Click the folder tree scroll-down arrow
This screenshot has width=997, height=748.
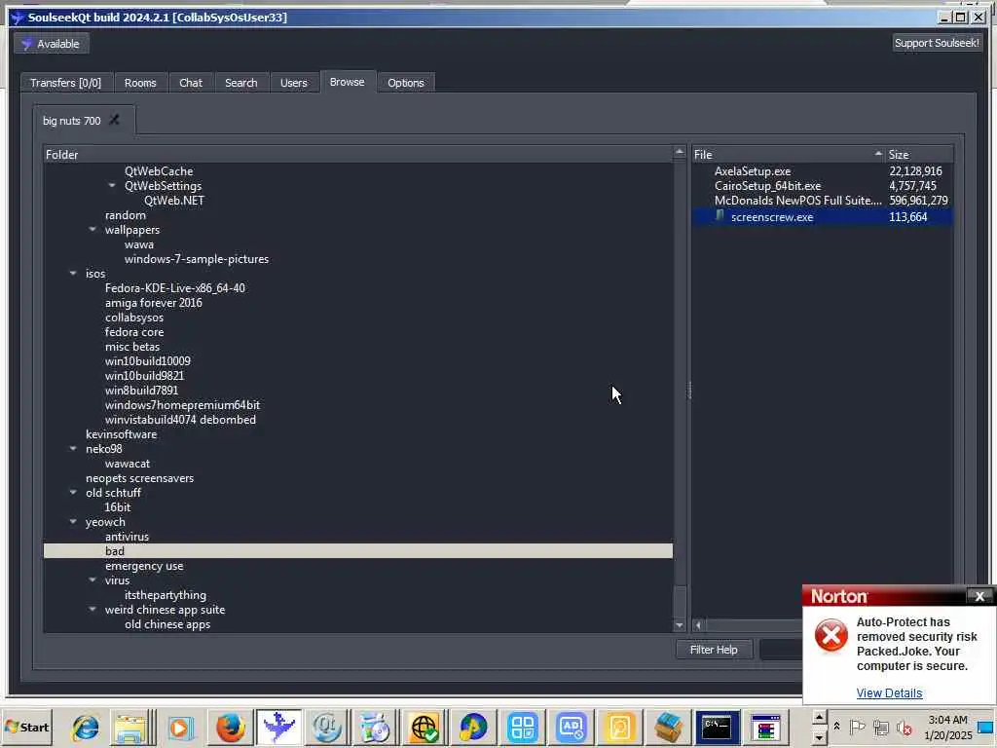[x=679, y=625]
